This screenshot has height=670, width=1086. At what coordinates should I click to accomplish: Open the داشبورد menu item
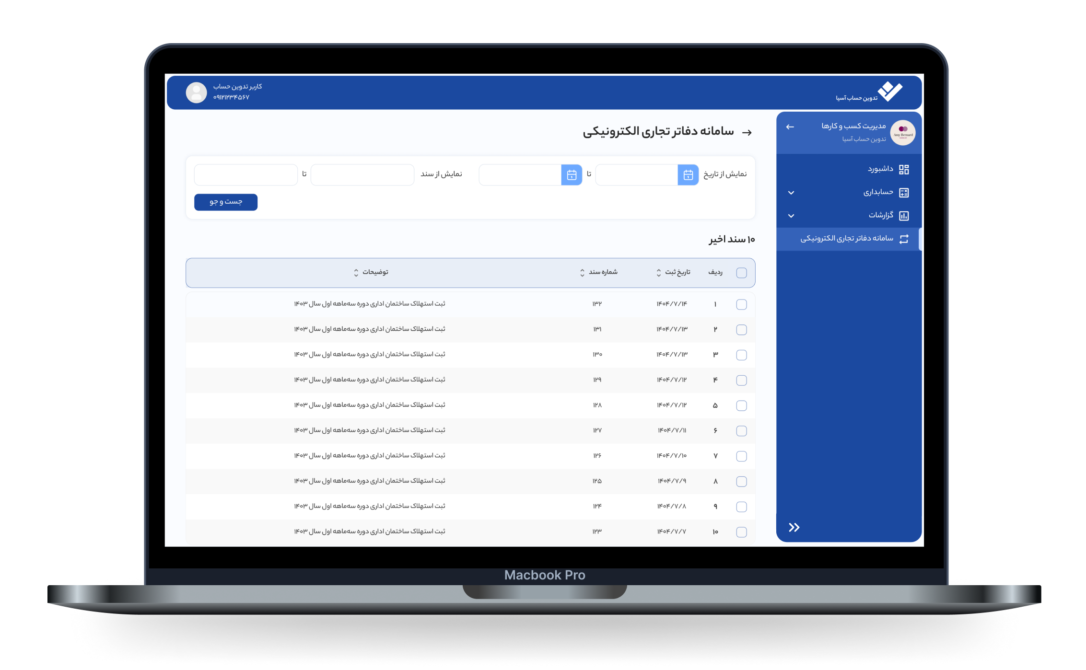pyautogui.click(x=880, y=169)
